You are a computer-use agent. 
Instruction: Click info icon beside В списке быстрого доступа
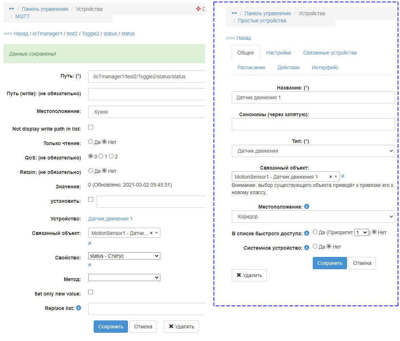point(307,233)
